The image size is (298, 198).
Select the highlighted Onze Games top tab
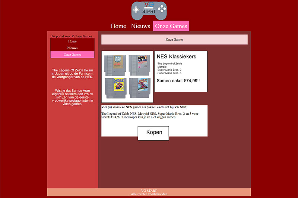coord(171,26)
